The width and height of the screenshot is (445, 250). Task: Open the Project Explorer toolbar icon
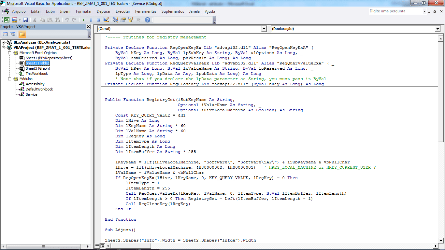point(116,20)
